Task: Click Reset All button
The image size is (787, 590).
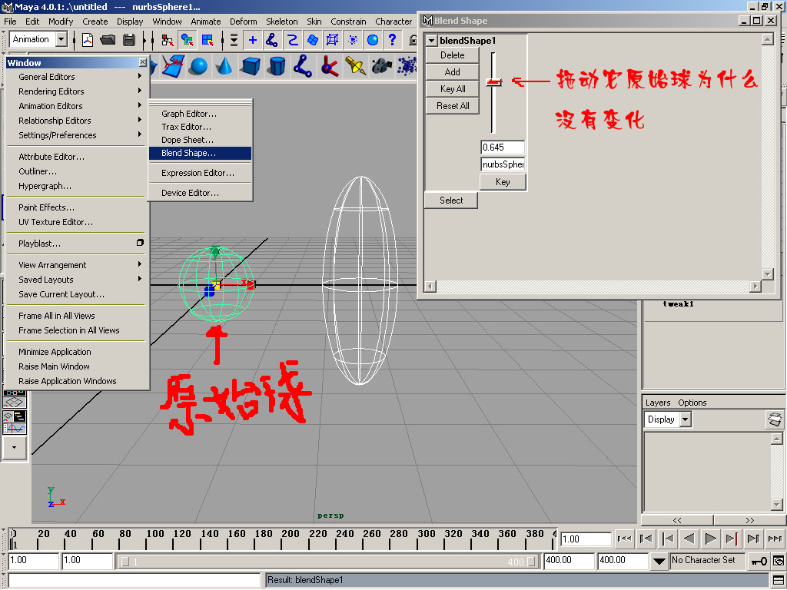Action: tap(452, 106)
